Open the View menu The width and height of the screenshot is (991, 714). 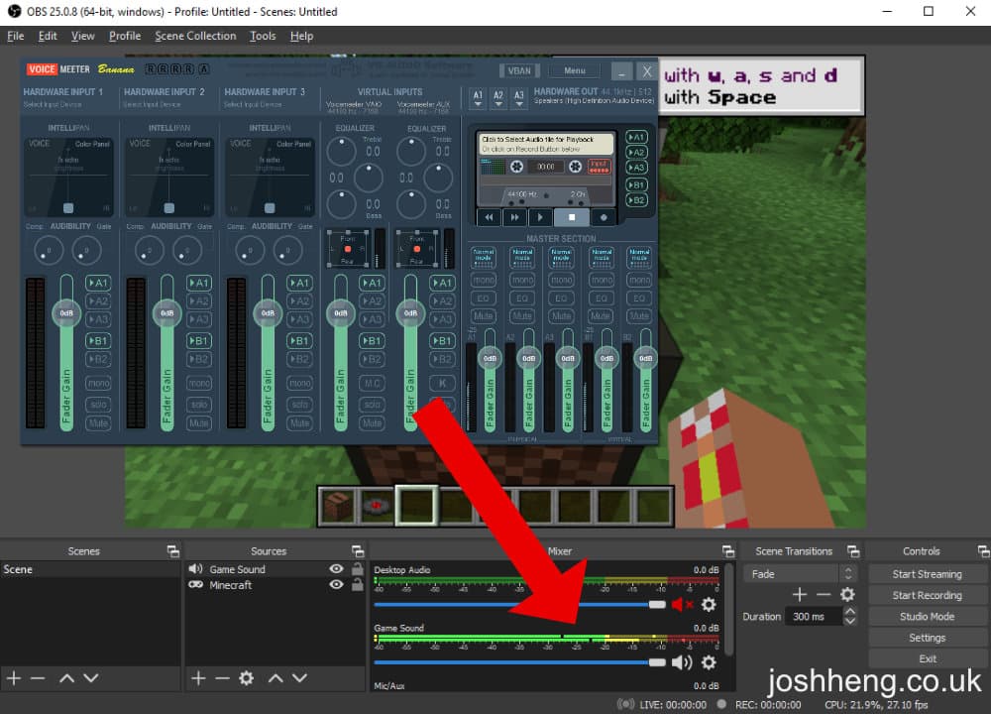click(83, 36)
